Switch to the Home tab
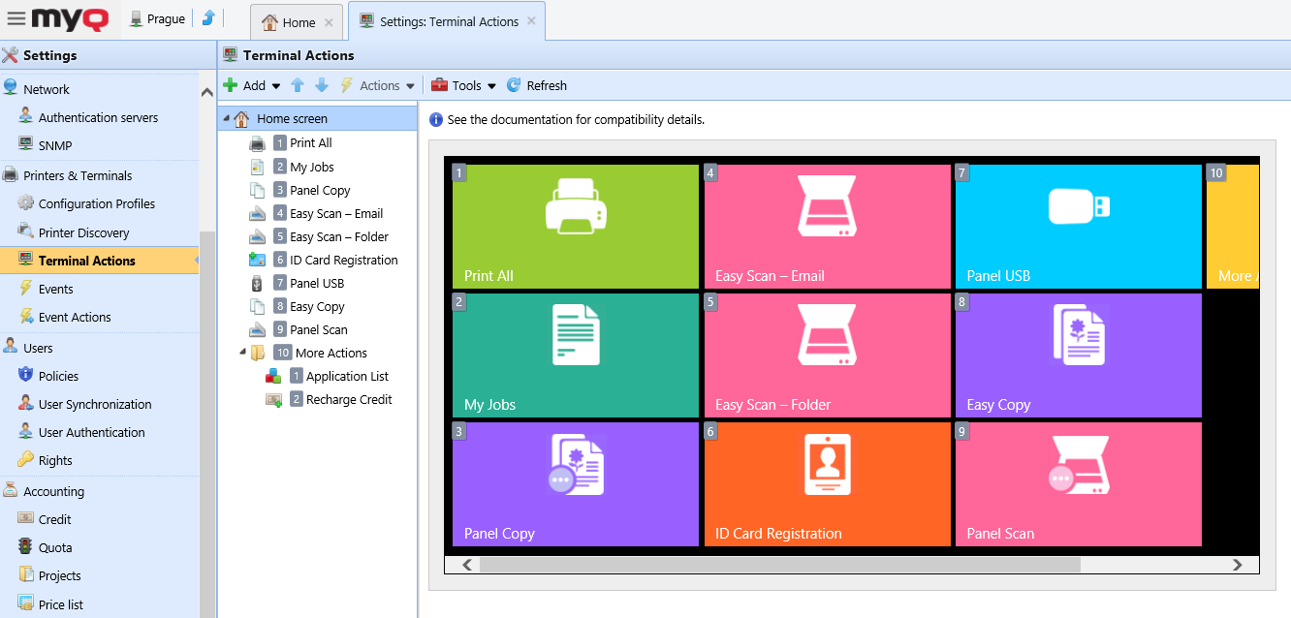1291x618 pixels. [x=289, y=22]
